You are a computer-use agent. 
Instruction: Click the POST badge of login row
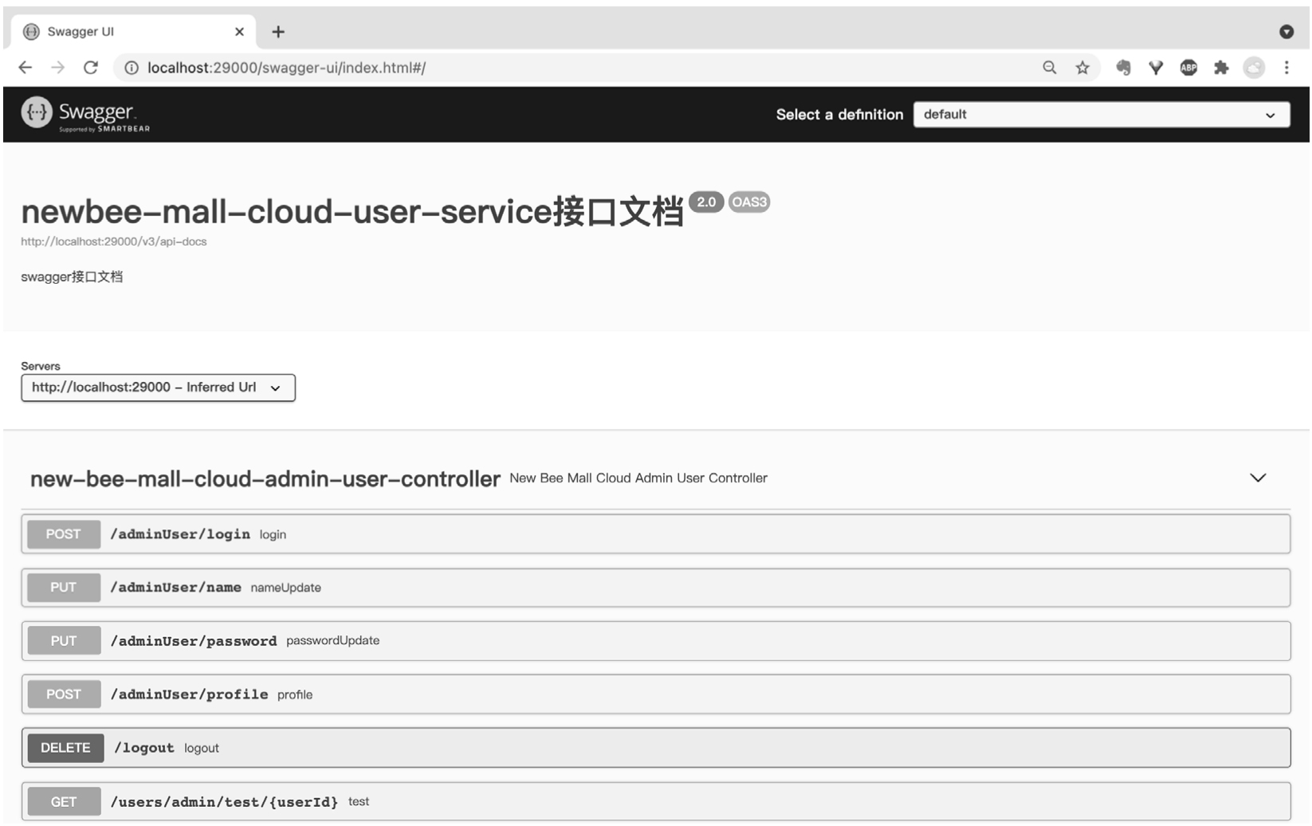[x=64, y=534]
